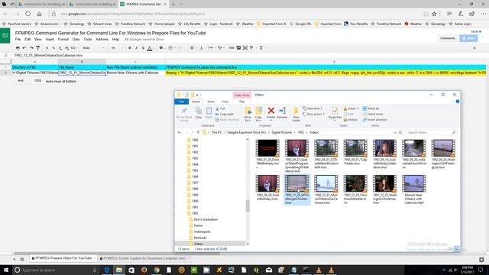Image resolution: width=489 pixels, height=275 pixels.
Task: Click the Explorer up-arrow navigation icon
Action: (x=198, y=132)
